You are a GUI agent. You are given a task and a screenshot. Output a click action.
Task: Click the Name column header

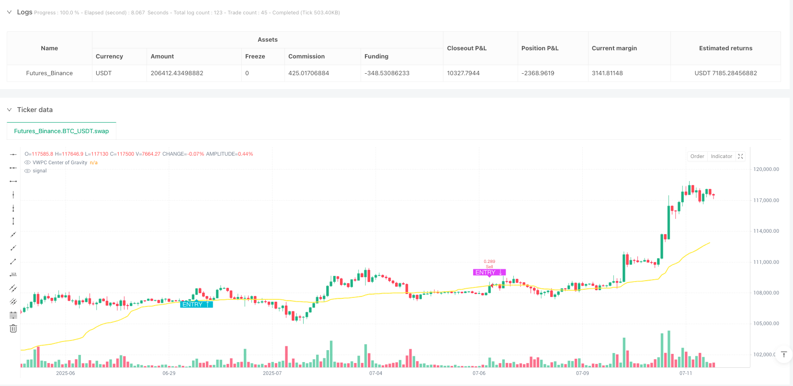click(49, 48)
